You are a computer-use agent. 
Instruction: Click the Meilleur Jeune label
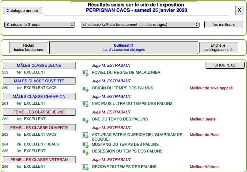203,119
